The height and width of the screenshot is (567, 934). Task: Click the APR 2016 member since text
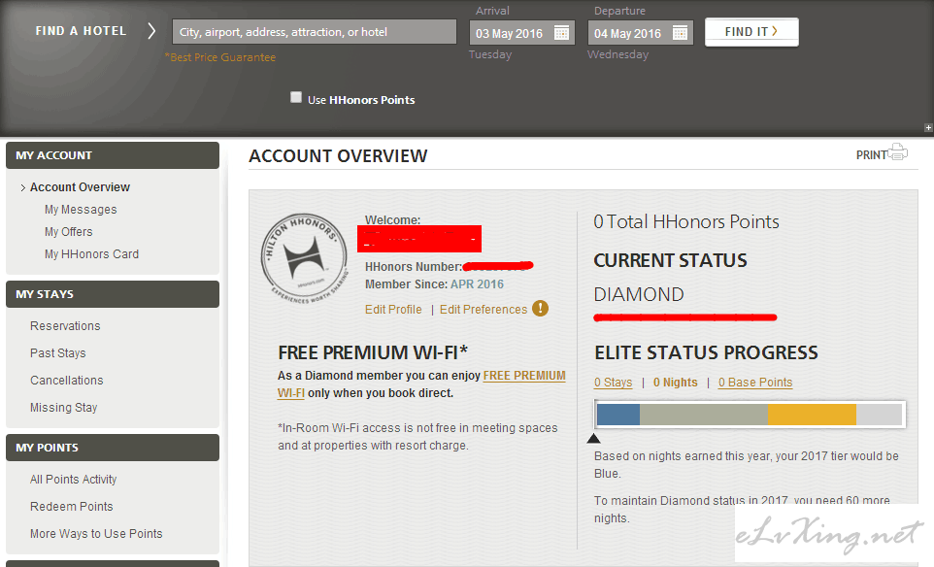pos(477,284)
